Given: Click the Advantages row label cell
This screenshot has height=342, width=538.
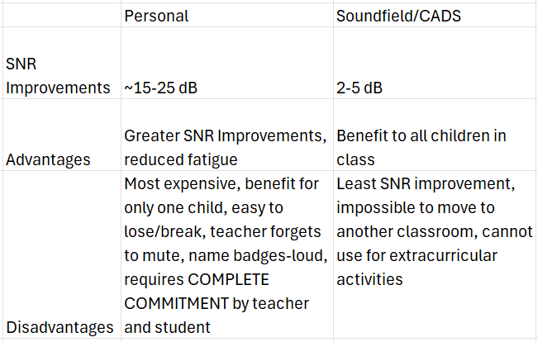Looking at the screenshot, I should coord(62,135).
